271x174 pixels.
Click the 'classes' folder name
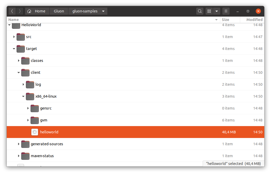tap(37, 61)
